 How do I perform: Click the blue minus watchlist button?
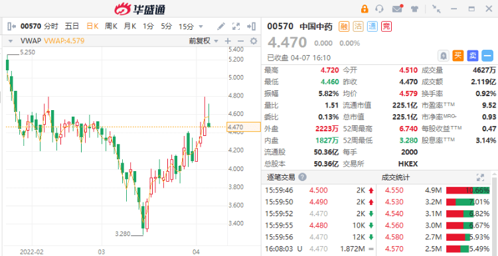coord(487,56)
